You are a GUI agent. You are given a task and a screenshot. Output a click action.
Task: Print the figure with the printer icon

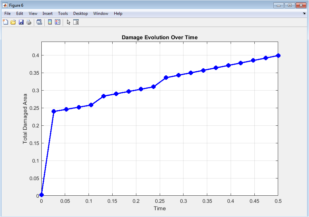[x=29, y=22]
